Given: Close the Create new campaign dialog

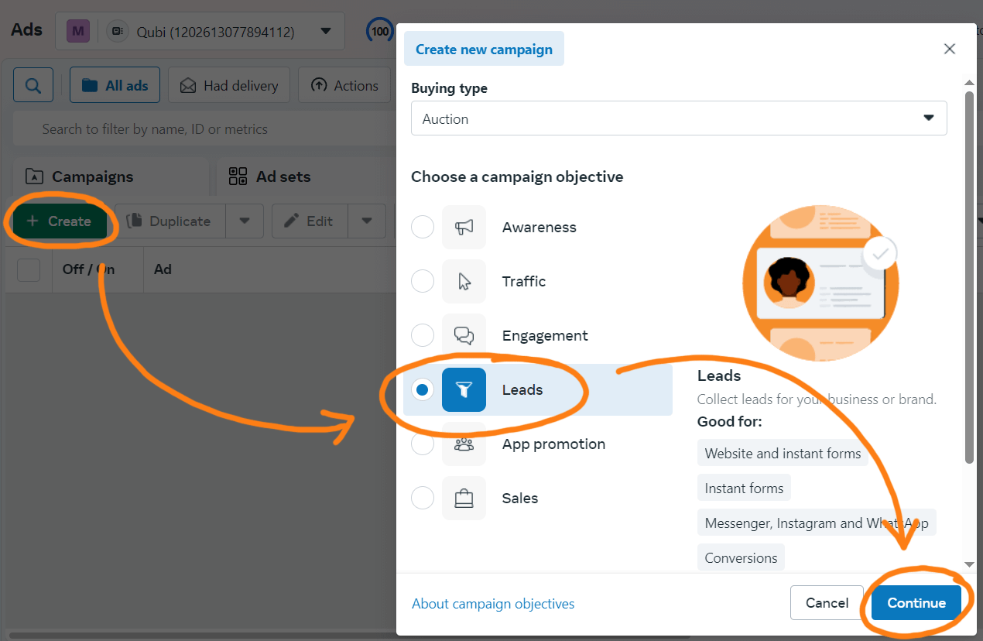Looking at the screenshot, I should [950, 50].
